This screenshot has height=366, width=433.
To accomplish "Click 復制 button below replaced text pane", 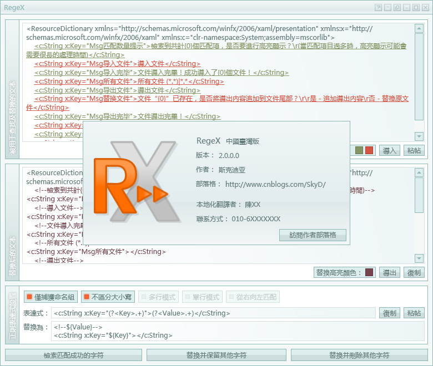I will coord(414,272).
